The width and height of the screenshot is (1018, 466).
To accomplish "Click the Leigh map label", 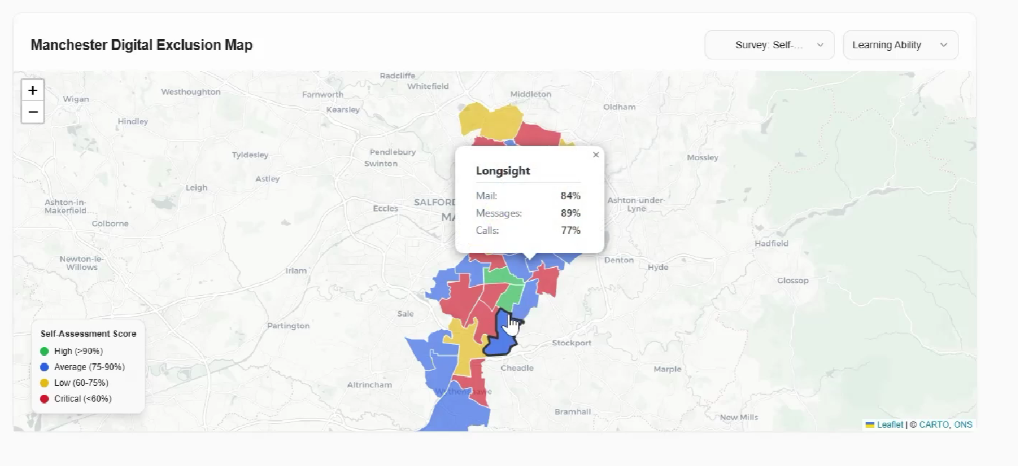I will (x=196, y=188).
